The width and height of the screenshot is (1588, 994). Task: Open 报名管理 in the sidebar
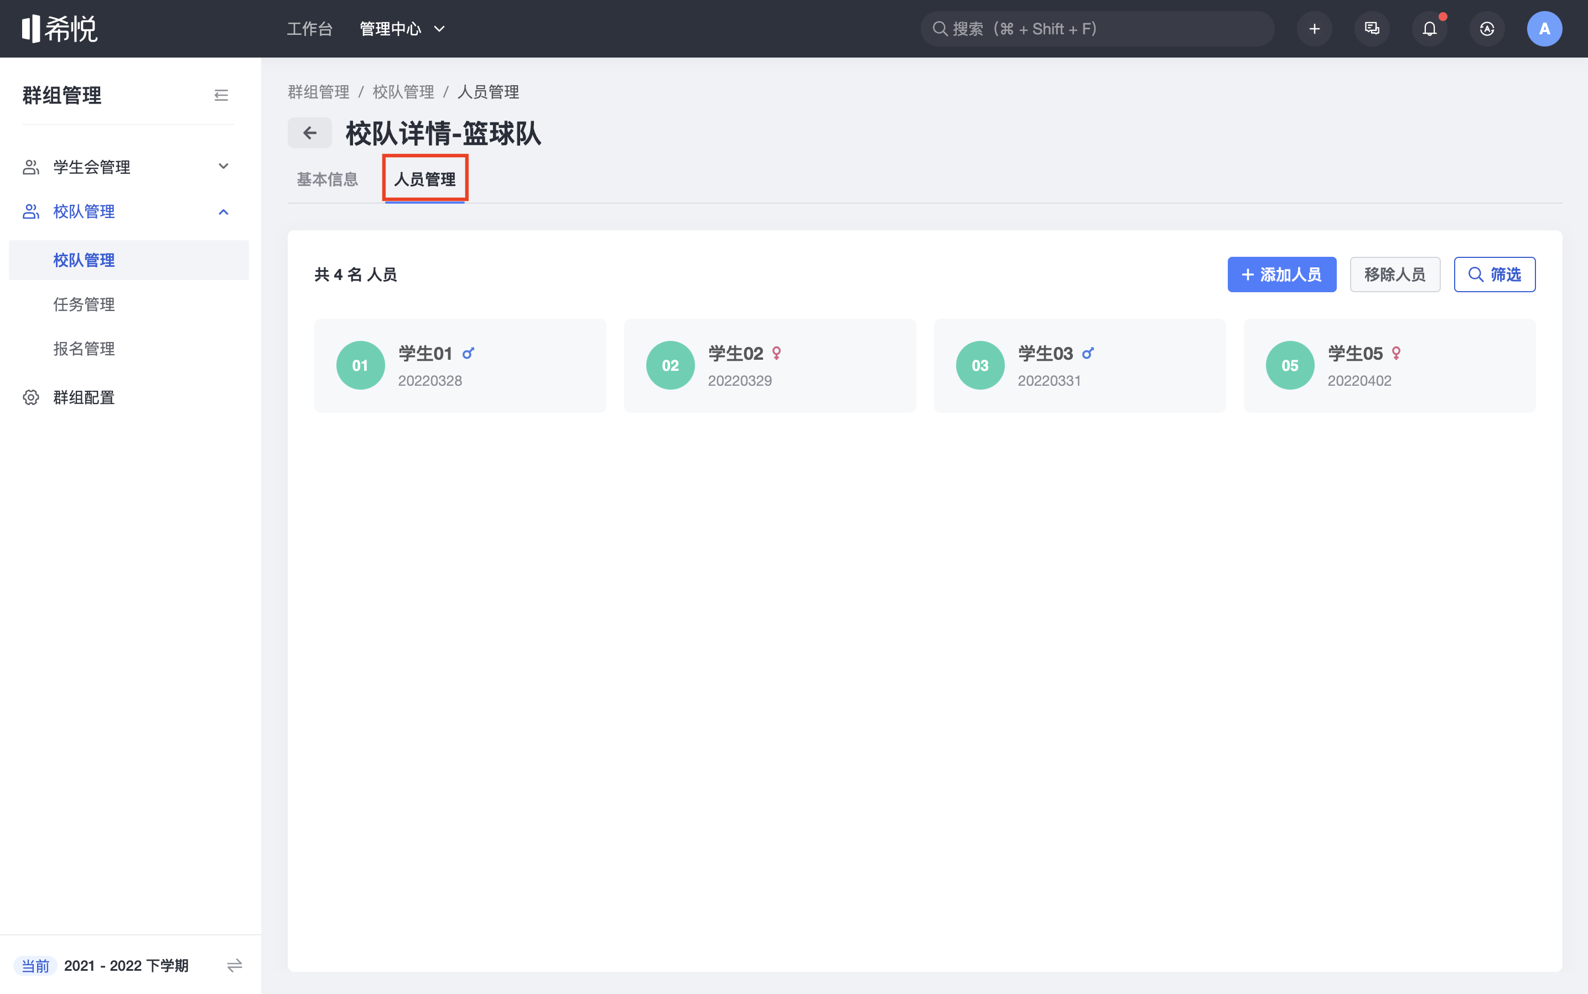[84, 349]
